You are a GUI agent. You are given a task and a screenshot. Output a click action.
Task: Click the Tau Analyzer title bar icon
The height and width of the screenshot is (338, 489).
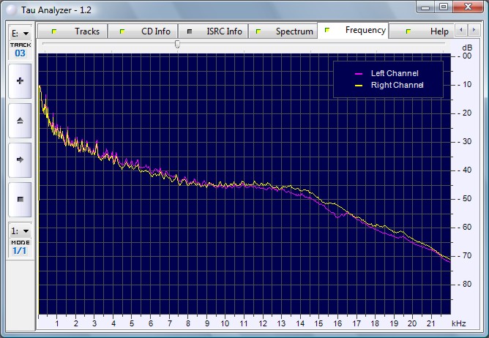coord(9,7)
